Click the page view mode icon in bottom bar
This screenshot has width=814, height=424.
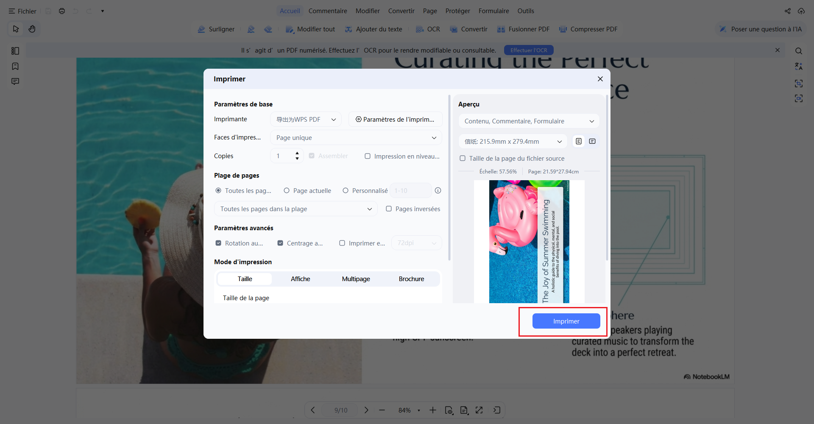pyautogui.click(x=464, y=410)
